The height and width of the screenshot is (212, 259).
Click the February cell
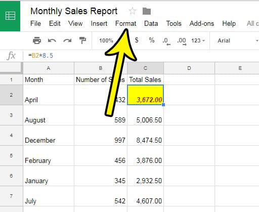point(49,155)
